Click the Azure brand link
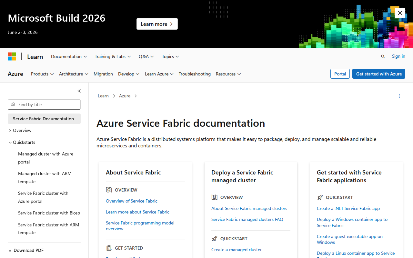 click(x=15, y=74)
